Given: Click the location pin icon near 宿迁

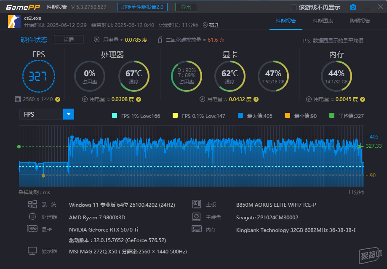Looking at the screenshot, I should 205,25.
